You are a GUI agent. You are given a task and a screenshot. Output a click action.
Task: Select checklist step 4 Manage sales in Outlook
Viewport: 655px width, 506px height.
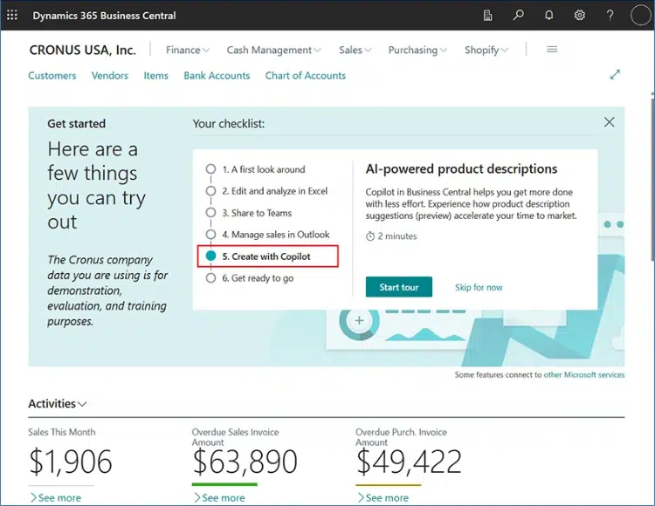pyautogui.click(x=267, y=235)
